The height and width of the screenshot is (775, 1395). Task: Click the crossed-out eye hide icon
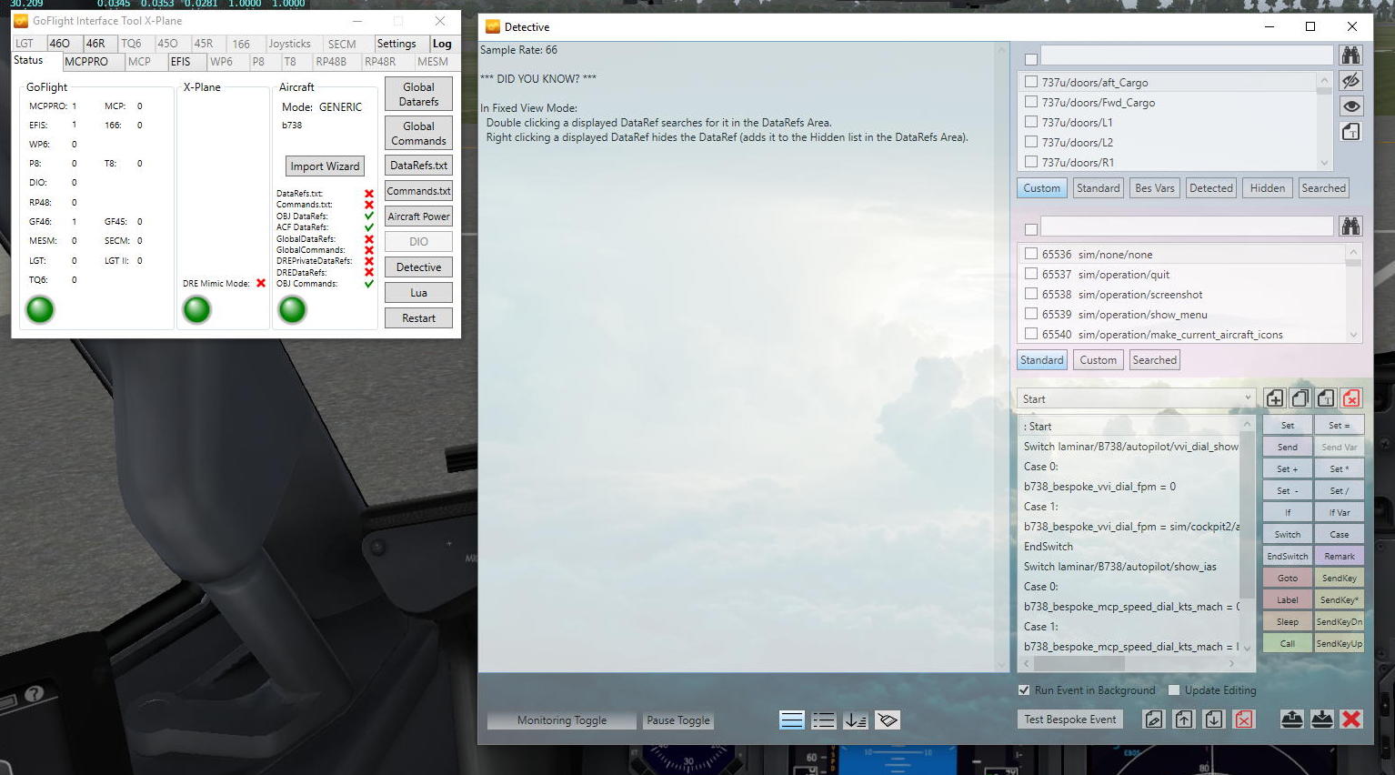click(x=1350, y=81)
